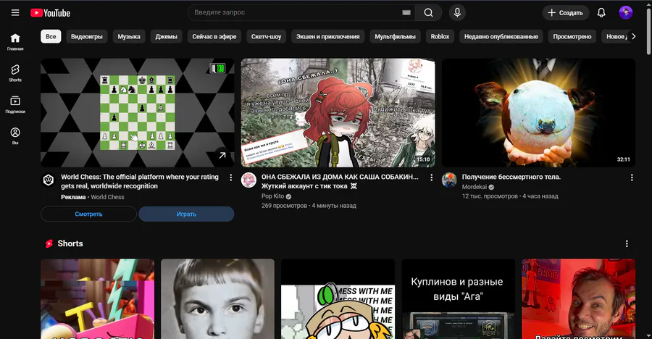The height and width of the screenshot is (339, 652).
Task: Select the Музыка filter chip
Action: (x=129, y=37)
